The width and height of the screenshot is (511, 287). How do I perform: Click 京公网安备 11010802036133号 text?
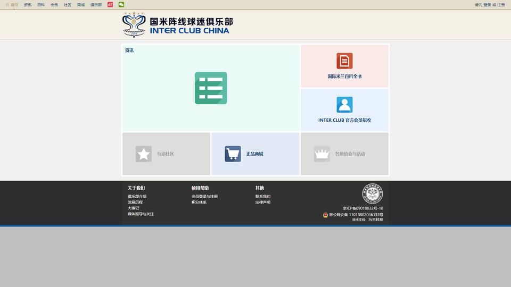(x=356, y=215)
